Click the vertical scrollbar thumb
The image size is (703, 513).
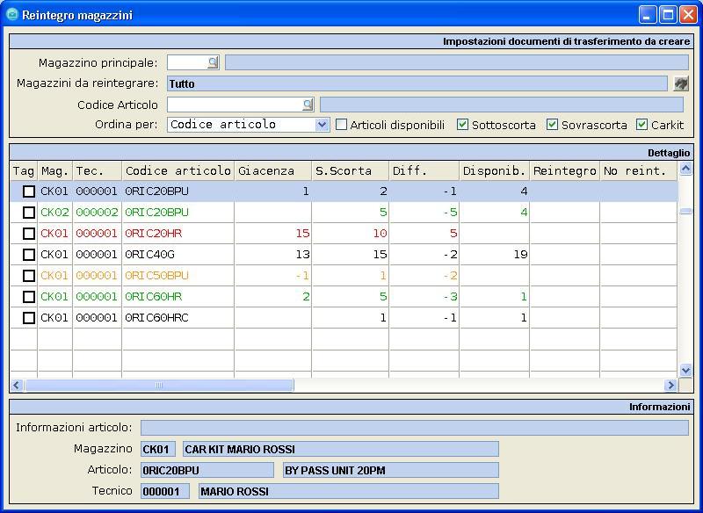click(x=685, y=212)
